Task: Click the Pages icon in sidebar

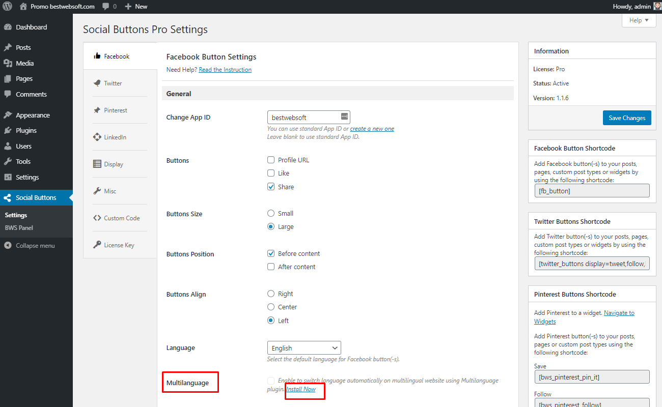Action: [x=8, y=79]
